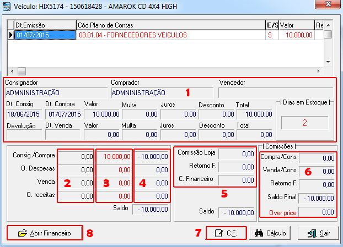Click the Over price field
Screen dimensions: 343x247
pos(317,212)
